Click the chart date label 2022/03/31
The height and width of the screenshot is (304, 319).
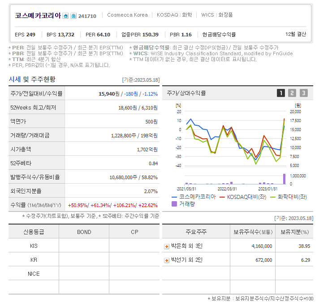(x=227, y=189)
